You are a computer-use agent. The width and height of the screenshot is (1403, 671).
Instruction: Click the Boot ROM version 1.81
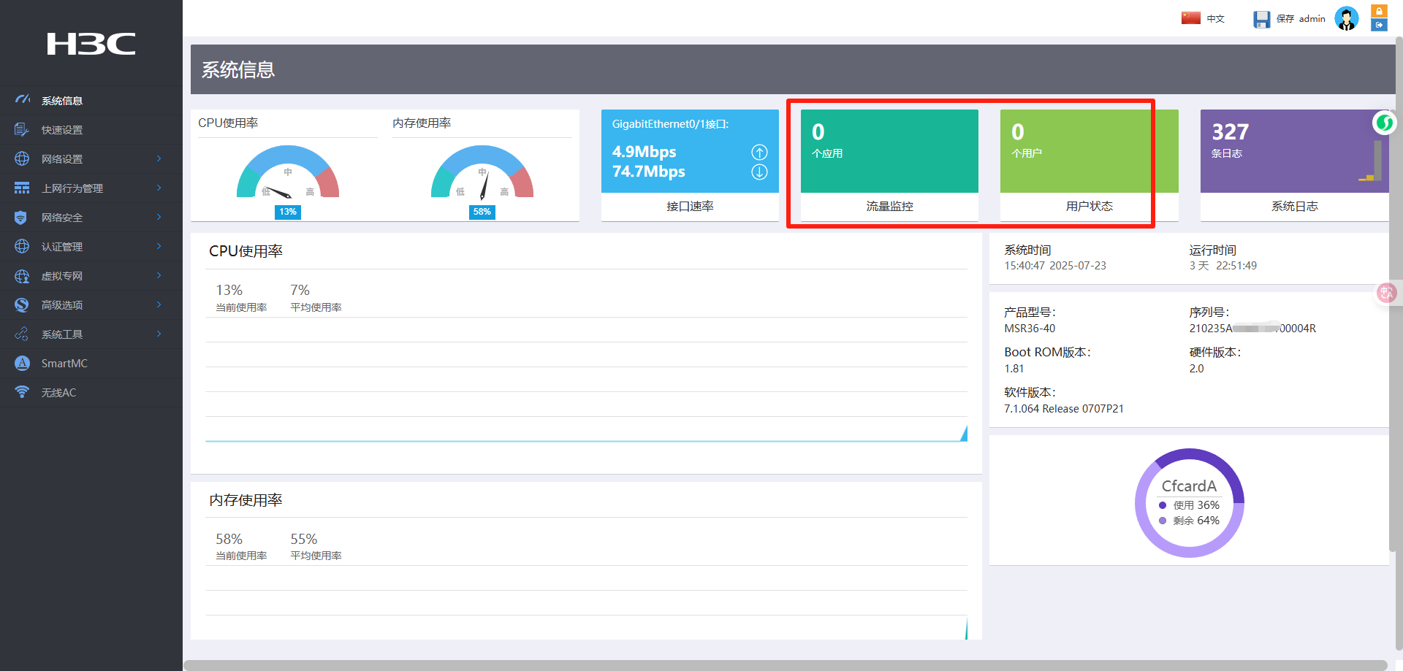[x=1014, y=369]
